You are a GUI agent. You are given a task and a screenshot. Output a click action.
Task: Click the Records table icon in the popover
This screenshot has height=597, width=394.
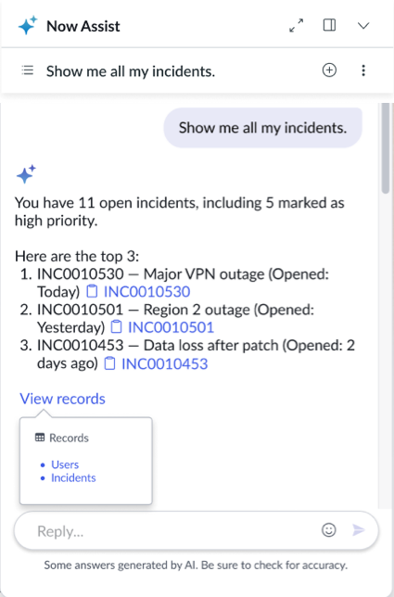[x=40, y=438]
